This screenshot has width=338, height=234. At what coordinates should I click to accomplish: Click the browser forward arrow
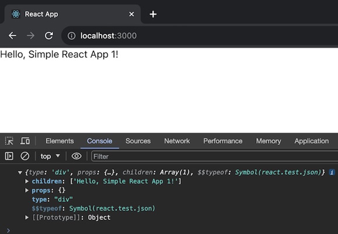pos(30,36)
